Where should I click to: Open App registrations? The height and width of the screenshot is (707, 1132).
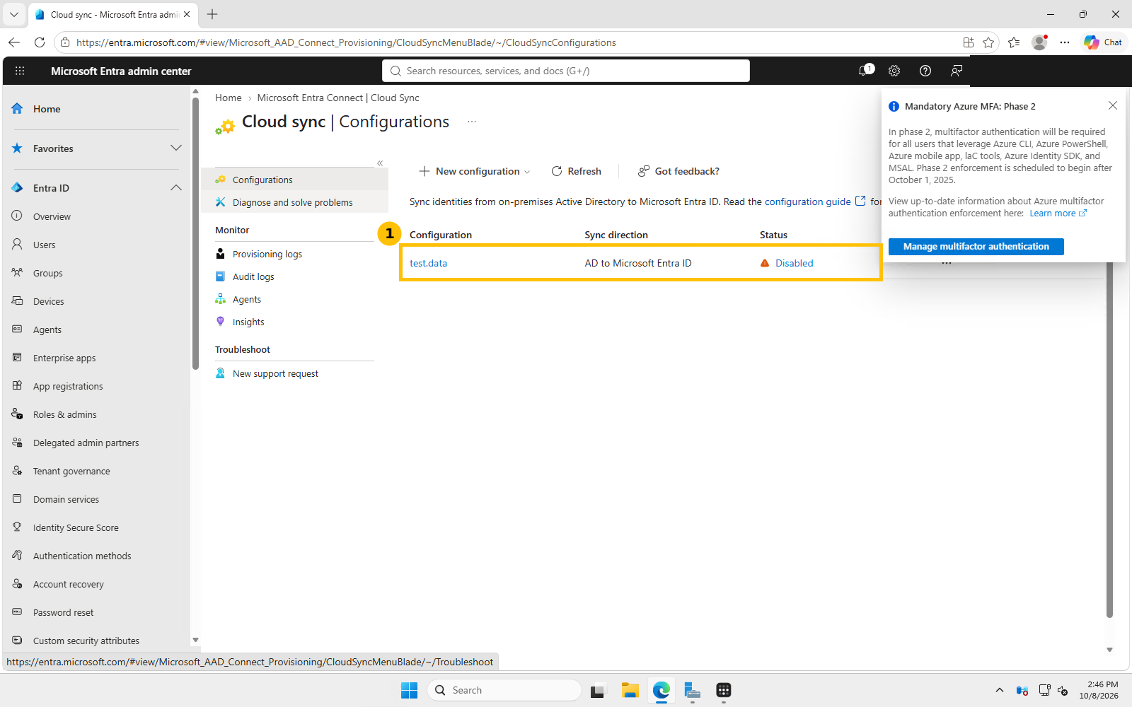pyautogui.click(x=67, y=386)
